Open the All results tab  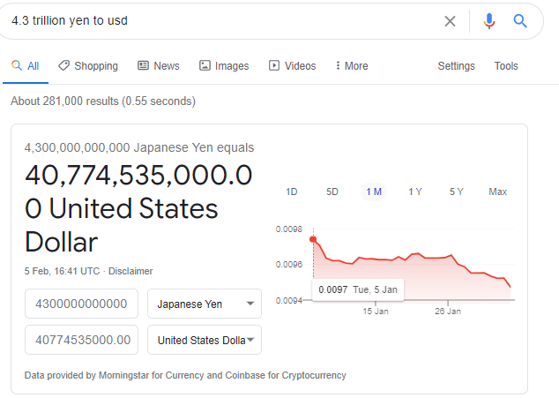click(x=26, y=66)
